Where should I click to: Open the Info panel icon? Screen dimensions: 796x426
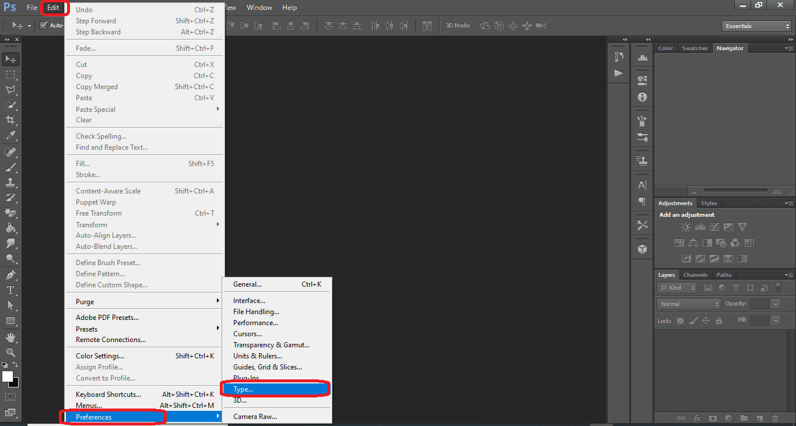click(642, 97)
